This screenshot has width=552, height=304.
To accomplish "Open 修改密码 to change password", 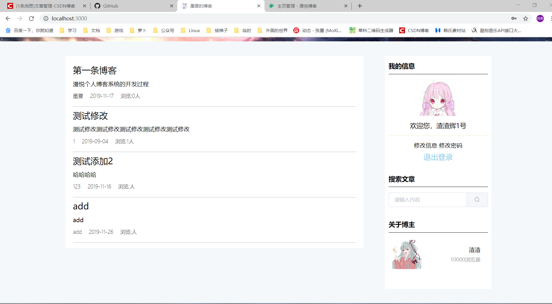I will pyautogui.click(x=451, y=145).
